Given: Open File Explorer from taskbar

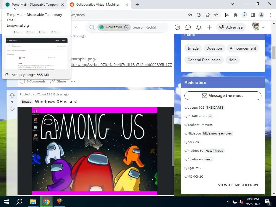Looking at the screenshot, I should pos(33,202).
